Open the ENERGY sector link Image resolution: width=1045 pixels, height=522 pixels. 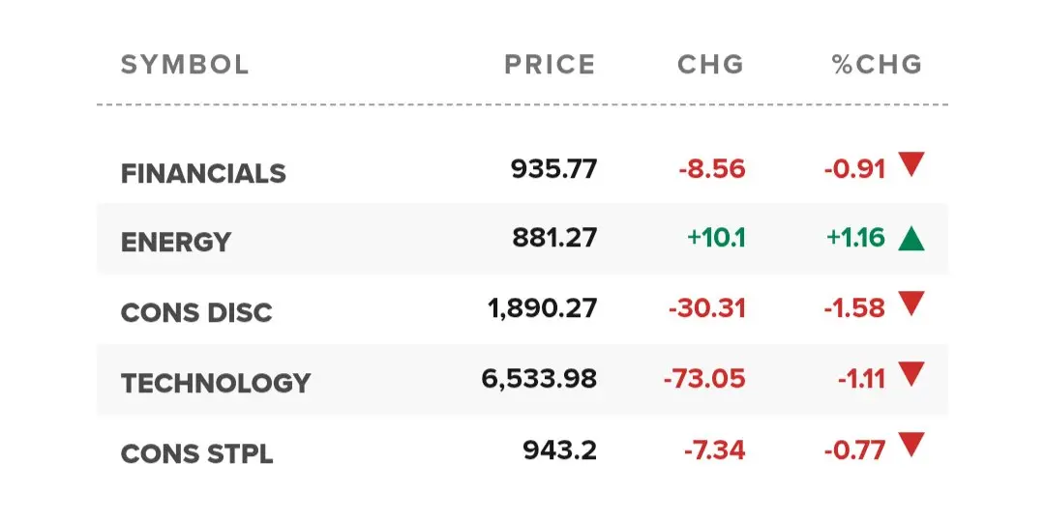point(176,242)
